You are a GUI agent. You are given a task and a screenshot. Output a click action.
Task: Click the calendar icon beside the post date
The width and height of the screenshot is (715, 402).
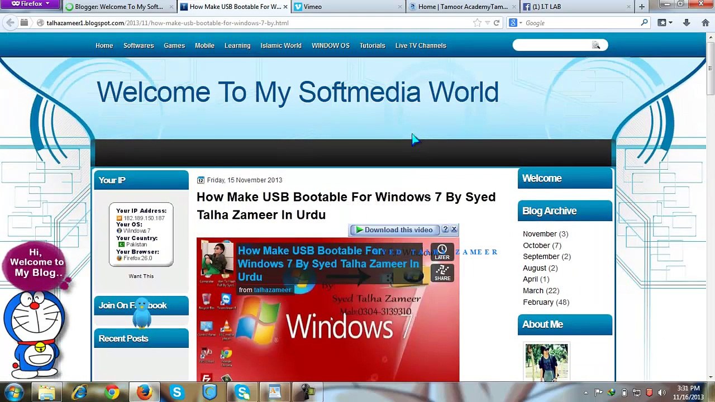click(x=201, y=180)
